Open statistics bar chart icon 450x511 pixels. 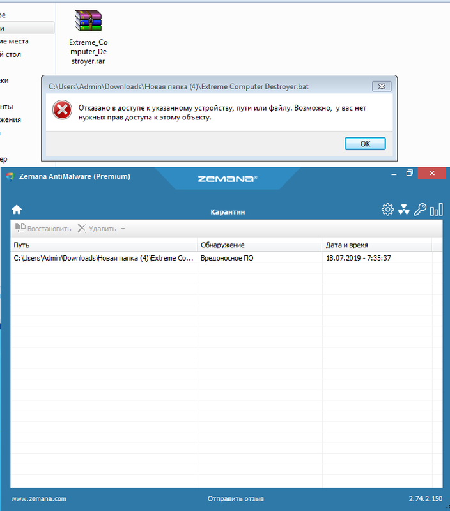[x=437, y=210]
